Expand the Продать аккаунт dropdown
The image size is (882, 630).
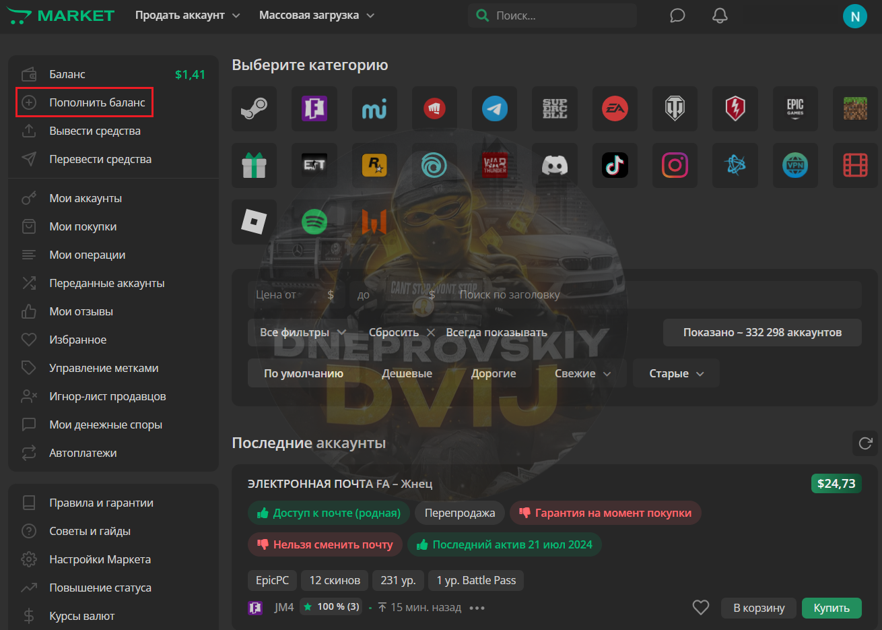(x=187, y=15)
